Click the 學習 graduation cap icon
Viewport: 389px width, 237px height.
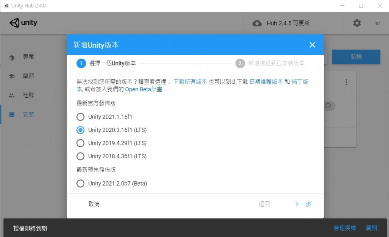click(x=11, y=76)
